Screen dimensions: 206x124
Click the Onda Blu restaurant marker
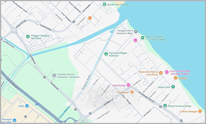point(175,78)
